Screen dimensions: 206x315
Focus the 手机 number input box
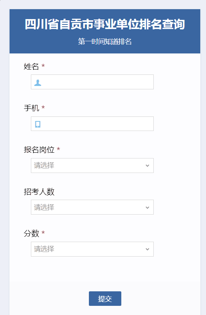click(x=92, y=124)
